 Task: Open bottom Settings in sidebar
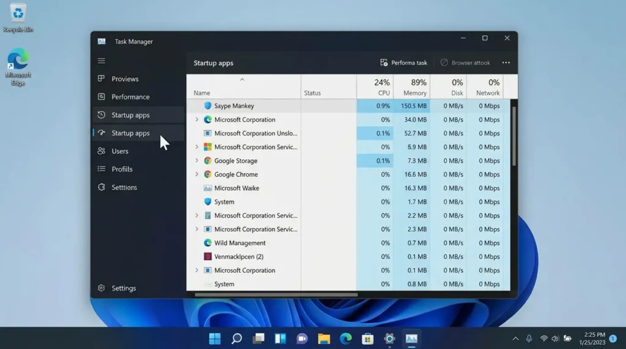coord(138,287)
